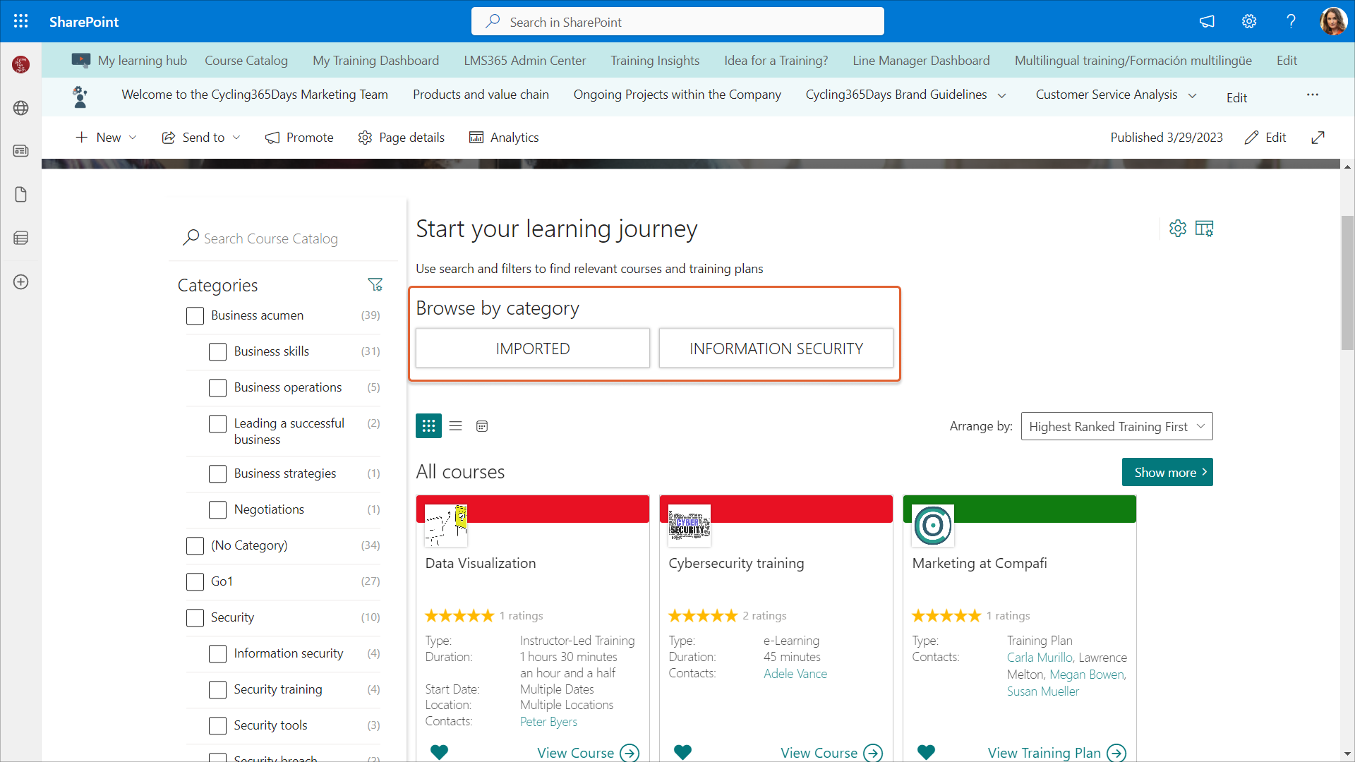Click the globe icon in left rail
Screen dimensions: 1355x762
coord(20,108)
